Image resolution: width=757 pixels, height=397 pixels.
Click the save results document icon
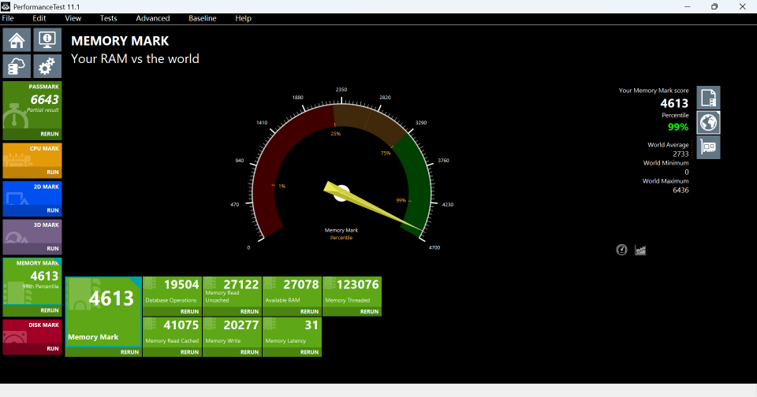point(708,98)
